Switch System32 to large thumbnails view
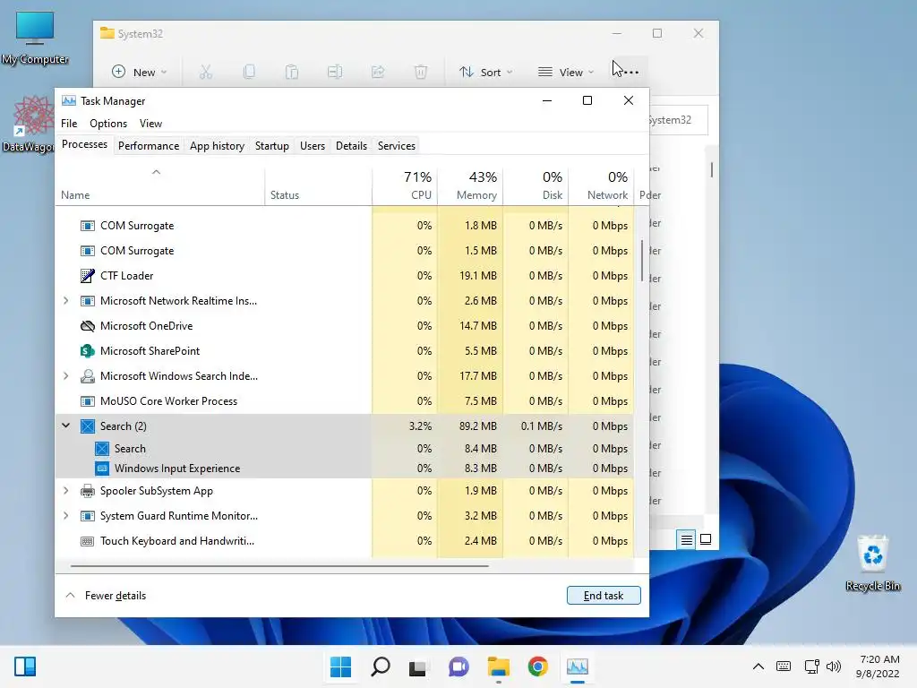 (706, 539)
